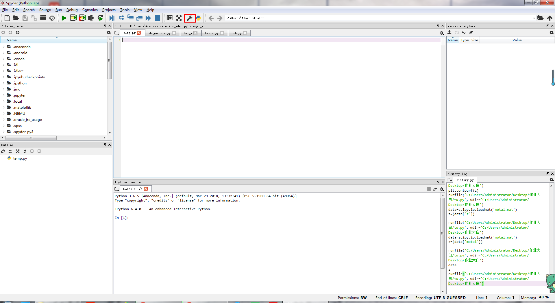Open the working directory dropdown

(x=534, y=18)
